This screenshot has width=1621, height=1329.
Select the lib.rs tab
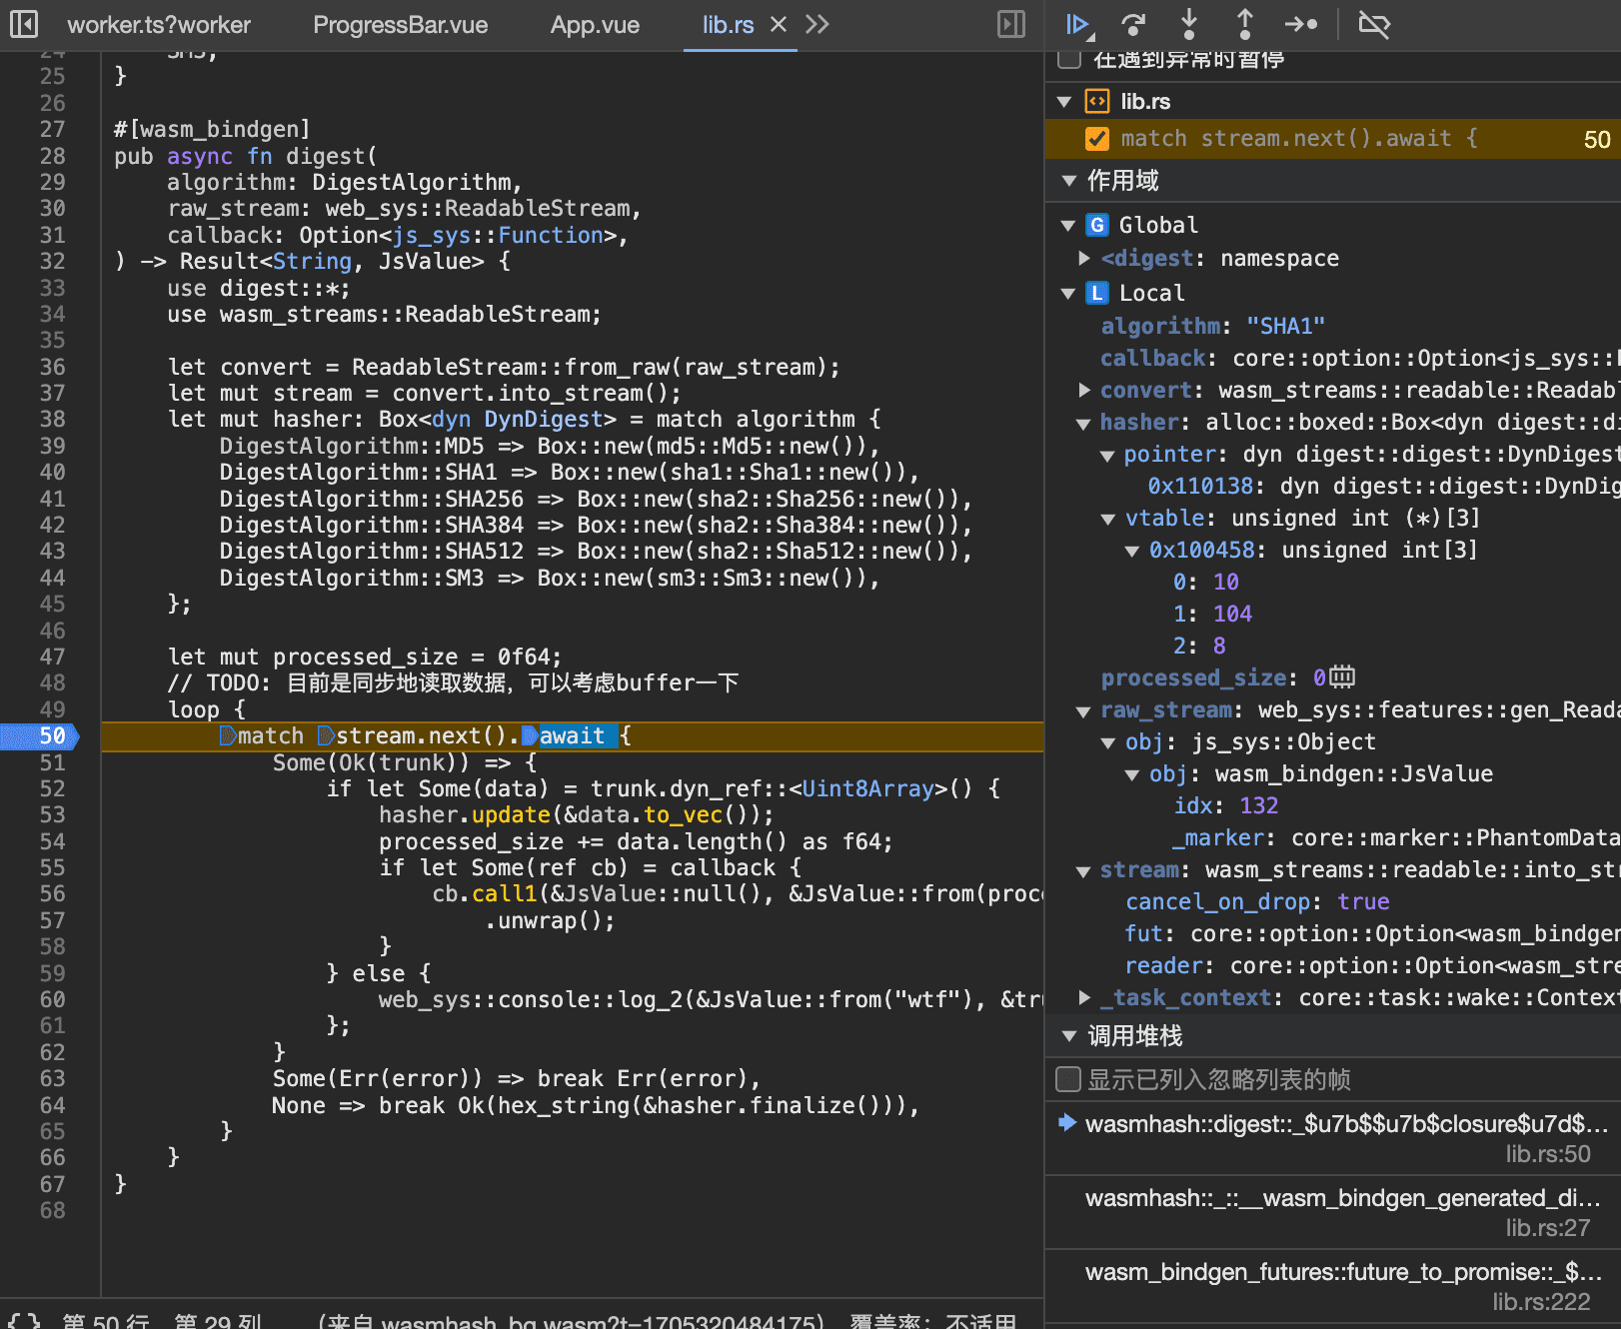tap(728, 25)
